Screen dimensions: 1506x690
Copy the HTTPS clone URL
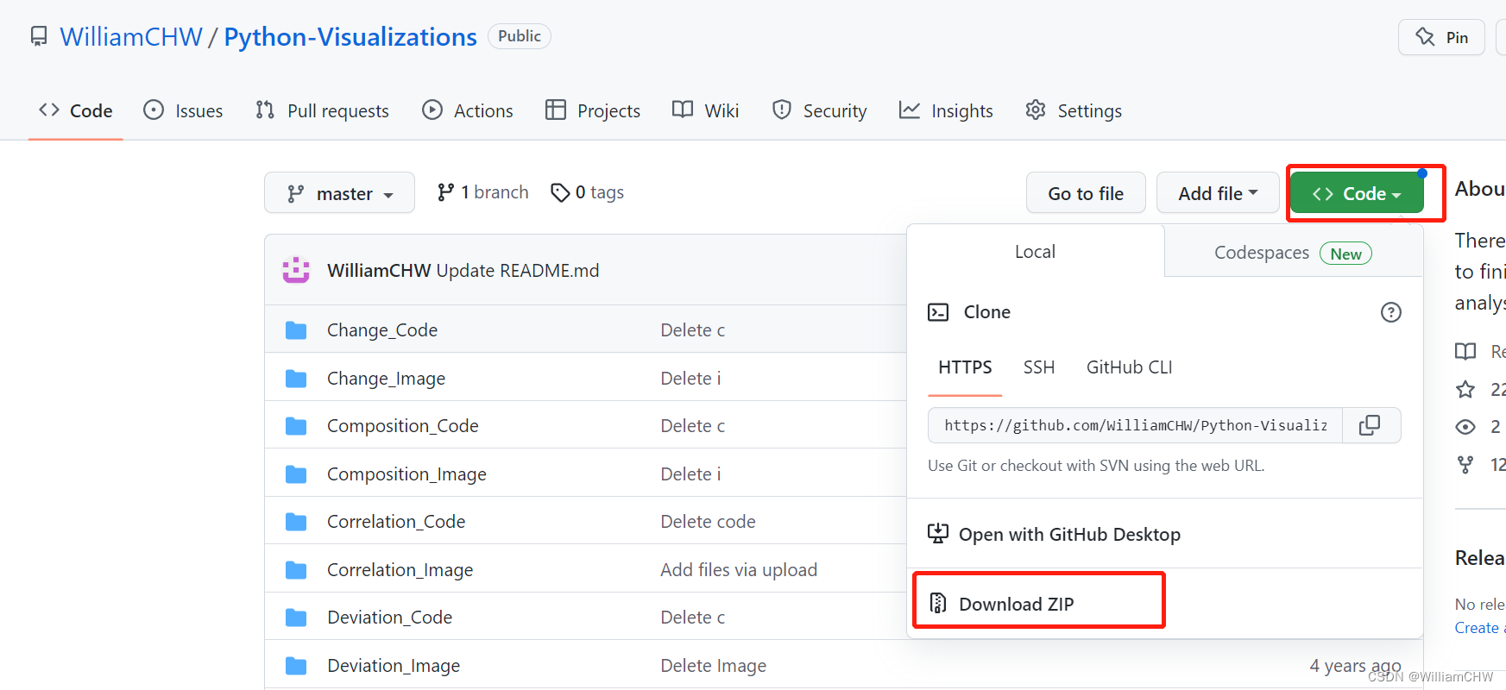point(1370,425)
